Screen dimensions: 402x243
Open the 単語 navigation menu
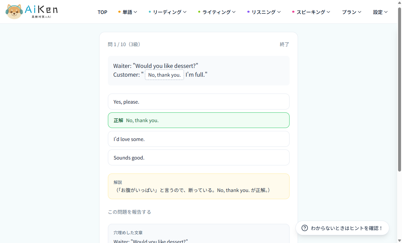pos(127,12)
